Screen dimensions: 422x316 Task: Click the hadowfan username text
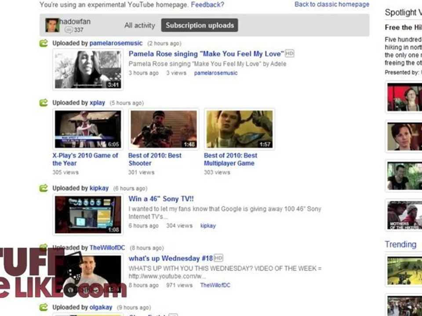click(x=75, y=22)
